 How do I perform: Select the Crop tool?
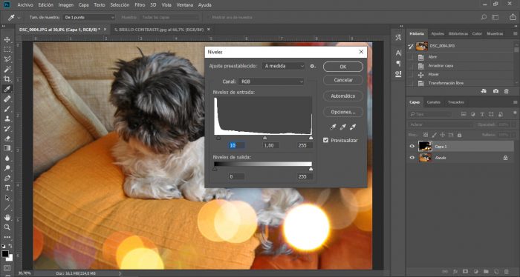7,79
